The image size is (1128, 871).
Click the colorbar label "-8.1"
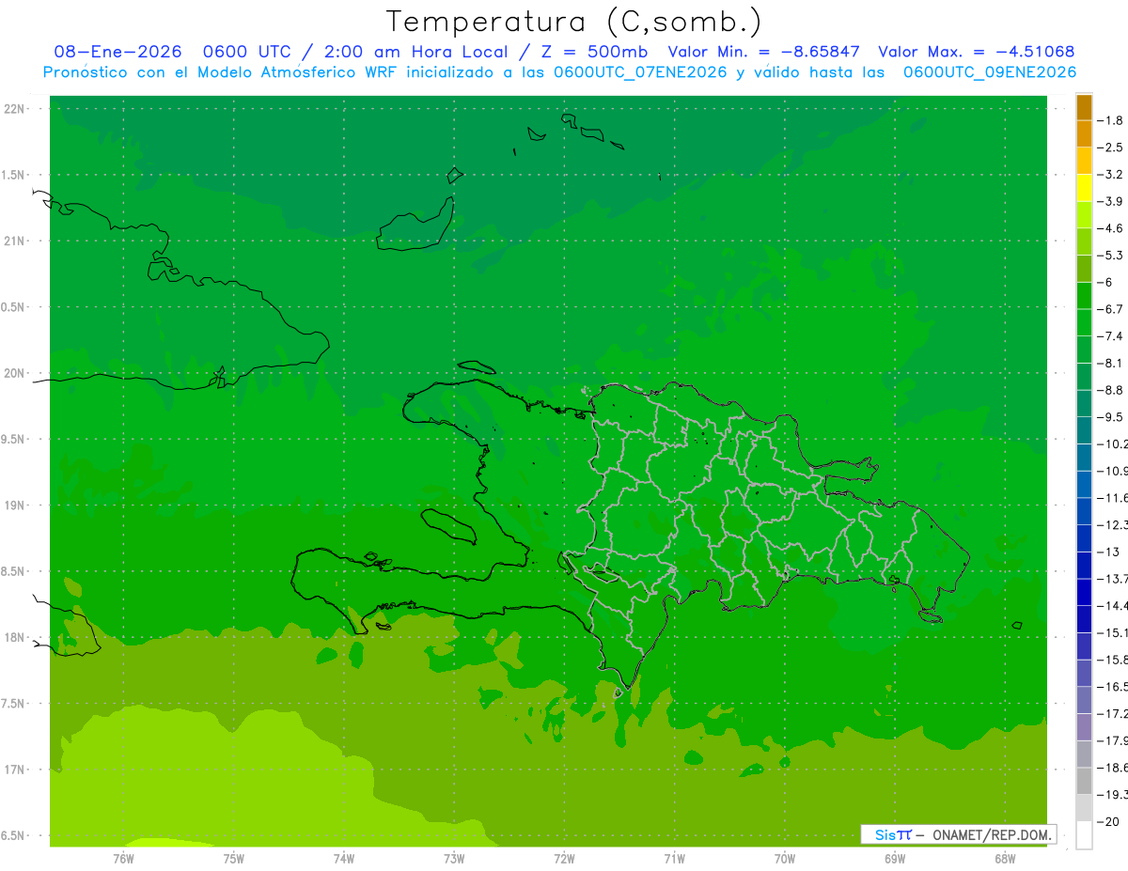coord(1111,363)
